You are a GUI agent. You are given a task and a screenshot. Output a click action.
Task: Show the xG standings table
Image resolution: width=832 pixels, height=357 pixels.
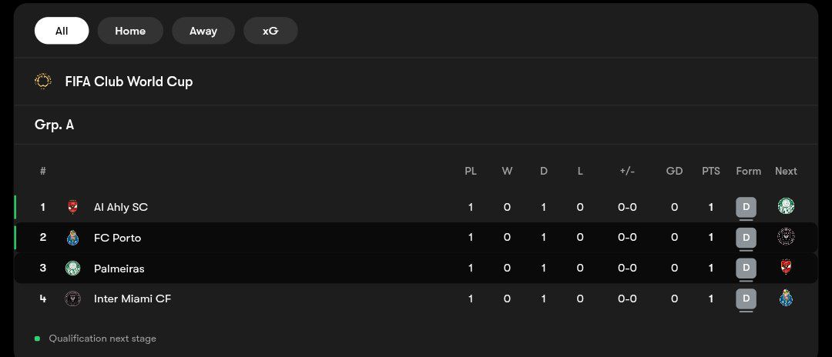point(270,31)
